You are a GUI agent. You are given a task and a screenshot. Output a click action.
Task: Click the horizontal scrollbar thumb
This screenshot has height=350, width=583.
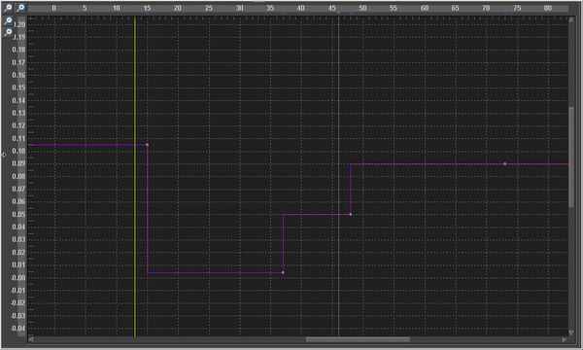point(358,339)
